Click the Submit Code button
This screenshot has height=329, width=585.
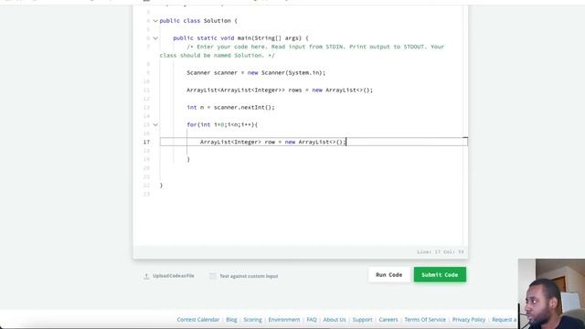(x=440, y=274)
